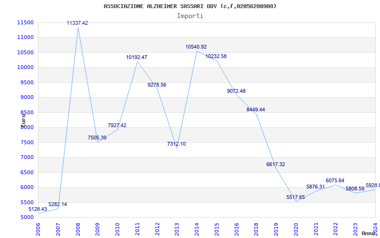Viewport: 380px width, 238px height.
Task: Click y-axis value 10500
Action: 25,52
